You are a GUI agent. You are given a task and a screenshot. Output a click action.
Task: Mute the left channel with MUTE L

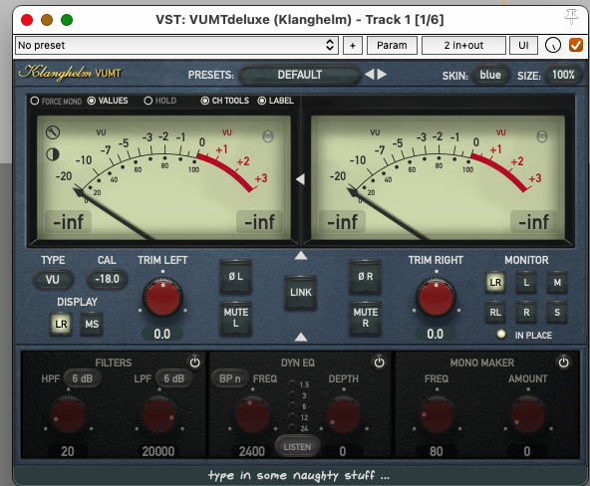click(x=235, y=318)
